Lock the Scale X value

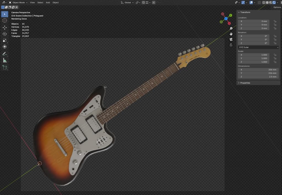click(275, 55)
